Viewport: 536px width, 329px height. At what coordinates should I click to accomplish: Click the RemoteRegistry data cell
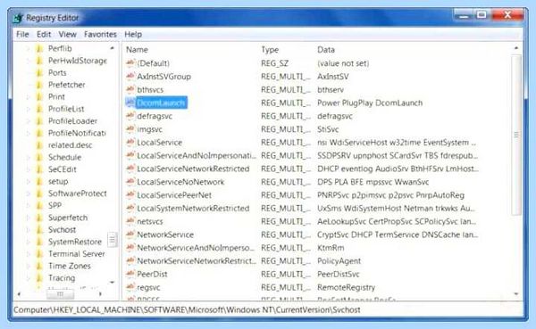click(346, 287)
